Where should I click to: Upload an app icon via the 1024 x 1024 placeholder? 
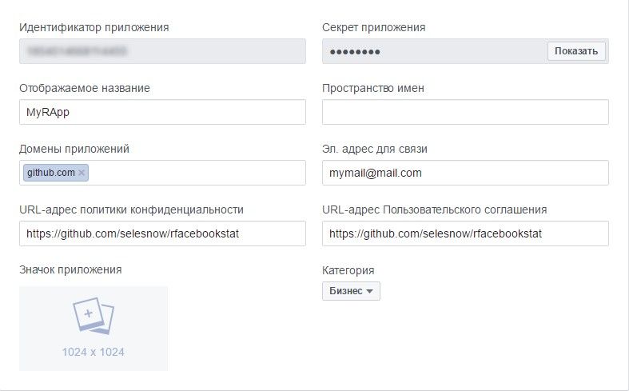94,329
